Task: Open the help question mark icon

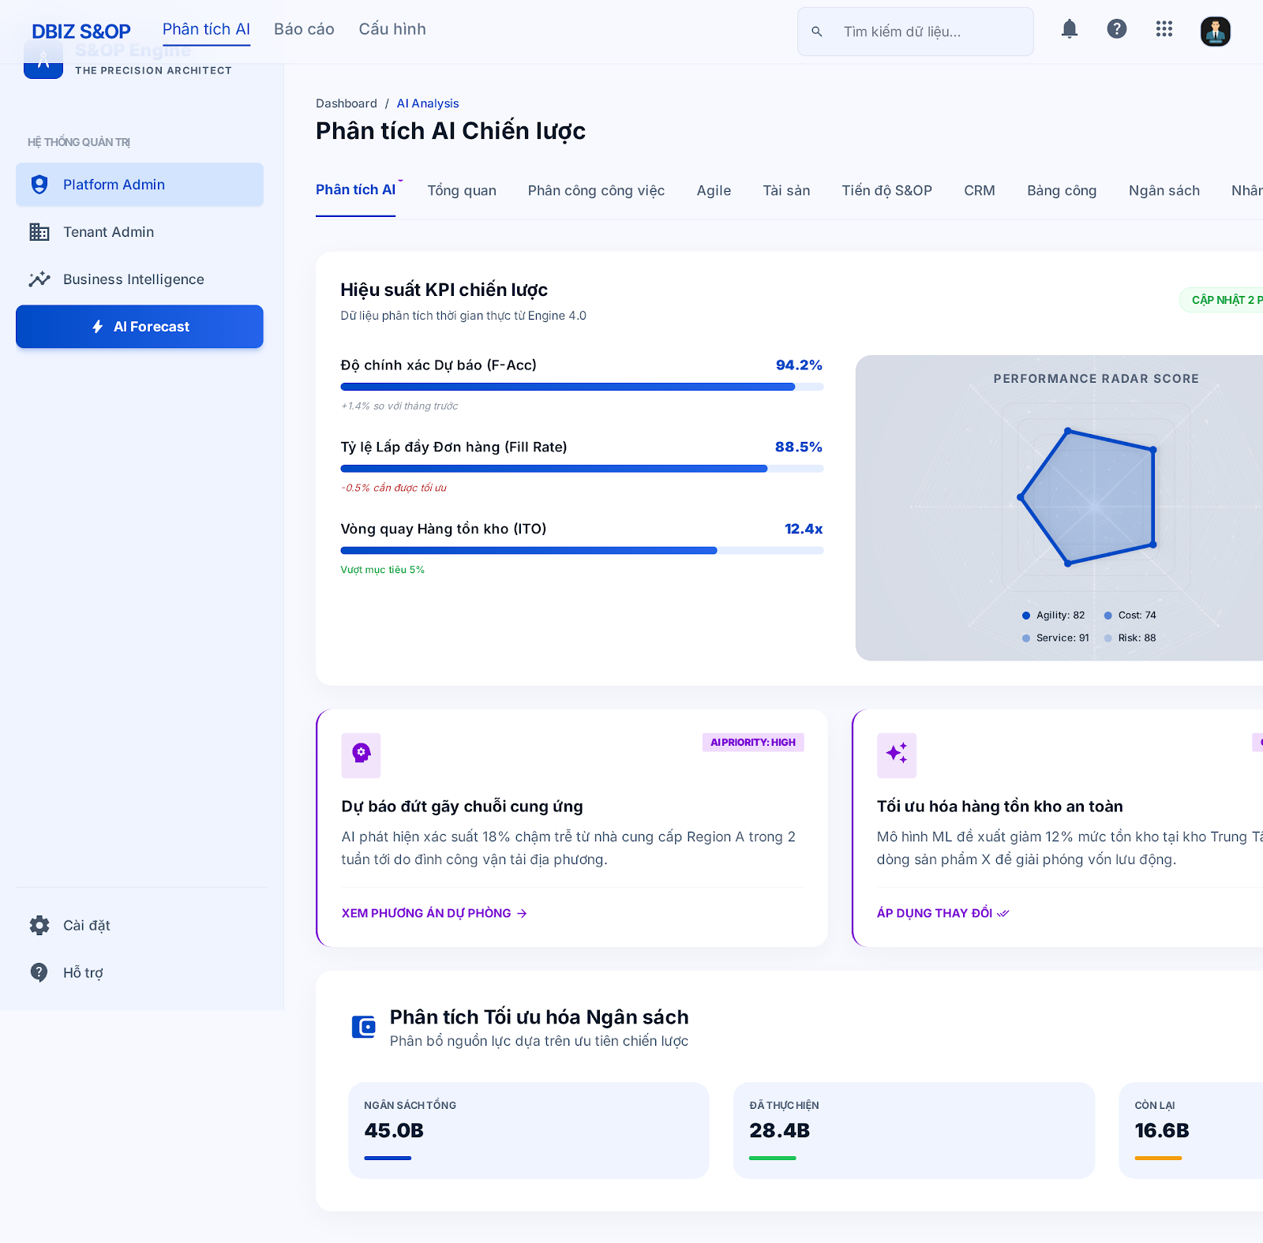Action: 1117,29
